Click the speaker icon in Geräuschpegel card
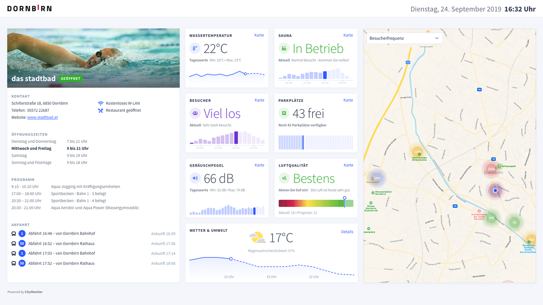 [x=195, y=178]
